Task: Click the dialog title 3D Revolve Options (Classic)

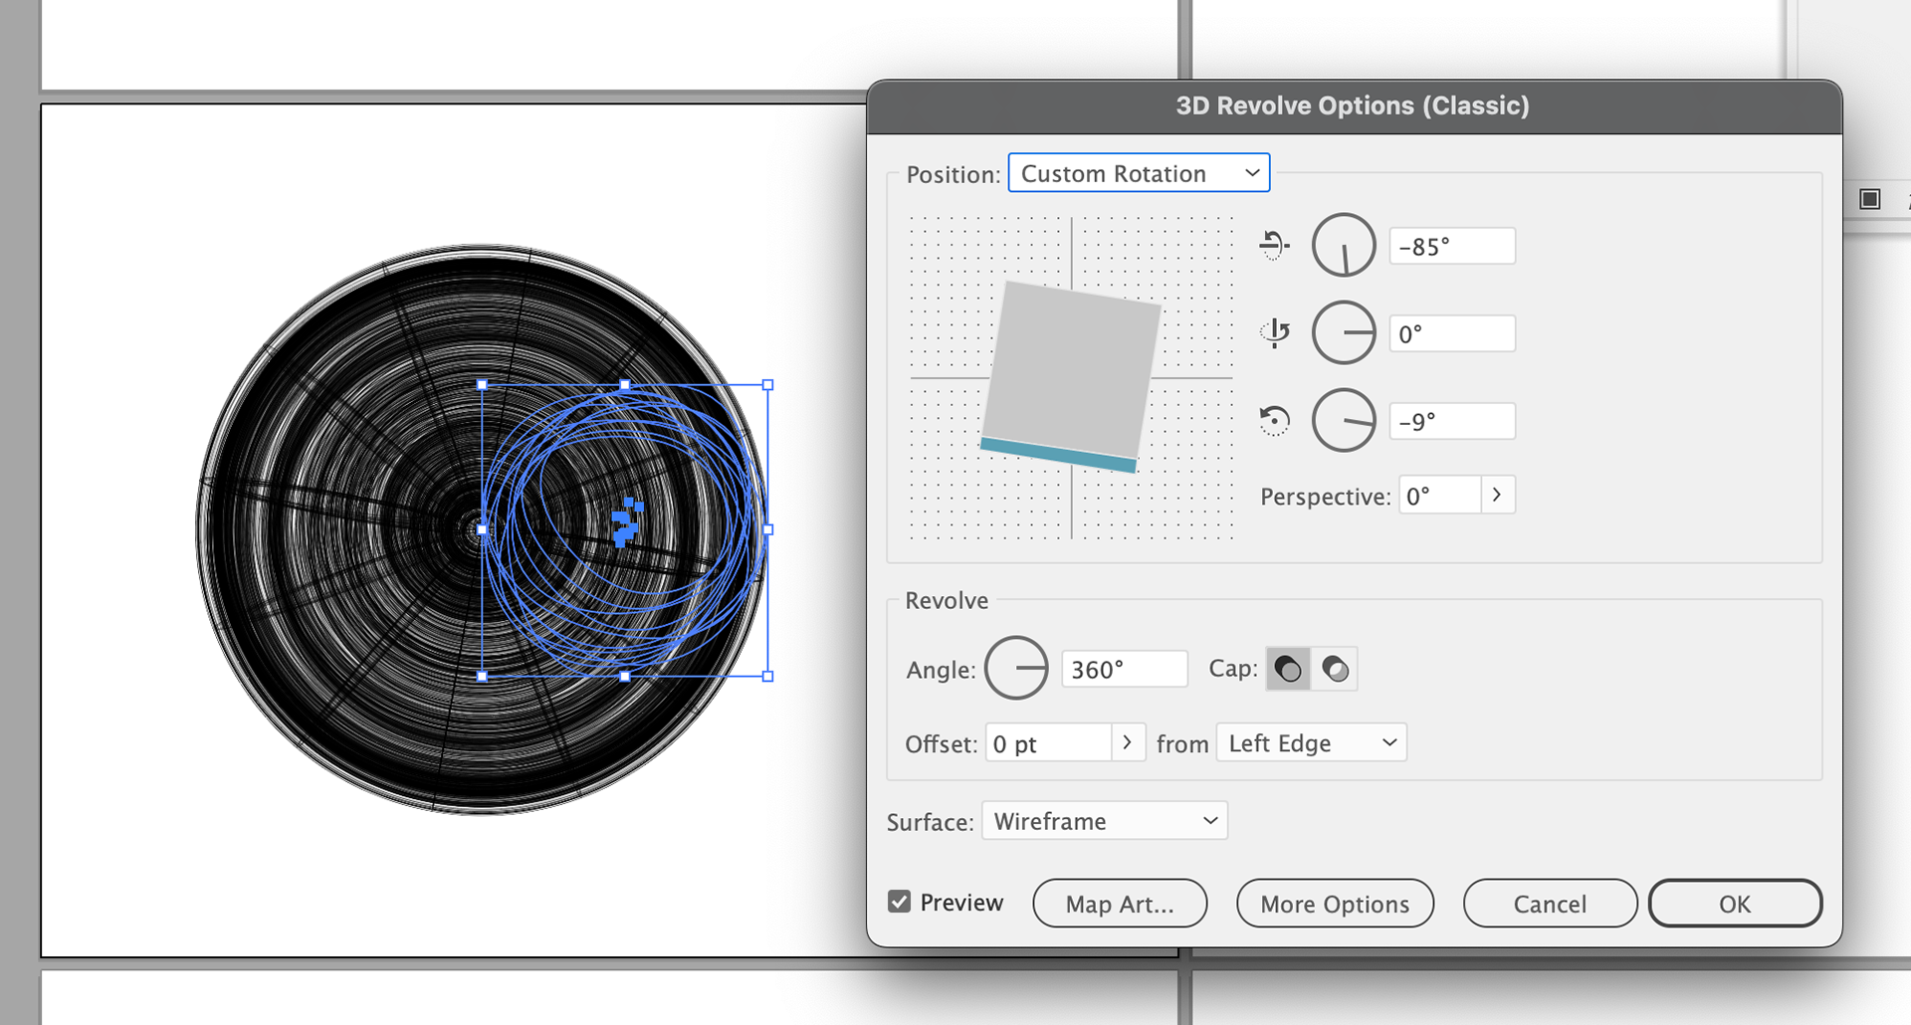Action: pos(1353,105)
